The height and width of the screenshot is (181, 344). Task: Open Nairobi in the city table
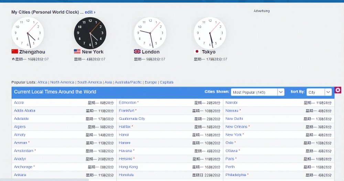(231, 102)
